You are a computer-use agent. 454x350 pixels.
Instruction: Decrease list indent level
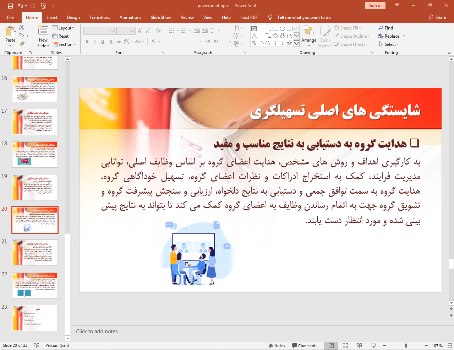click(x=197, y=31)
